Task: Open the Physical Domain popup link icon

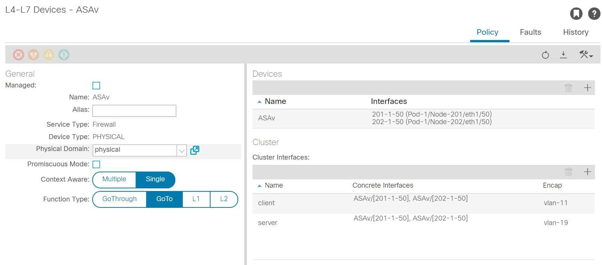Action: (195, 150)
